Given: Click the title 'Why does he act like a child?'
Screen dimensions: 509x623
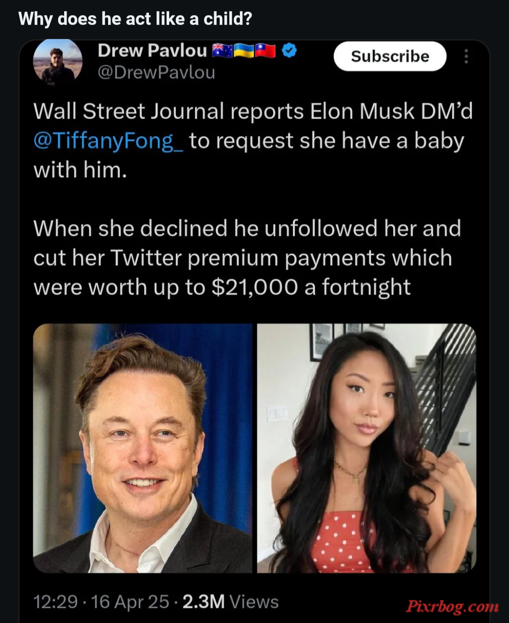Looking at the screenshot, I should pos(135,19).
